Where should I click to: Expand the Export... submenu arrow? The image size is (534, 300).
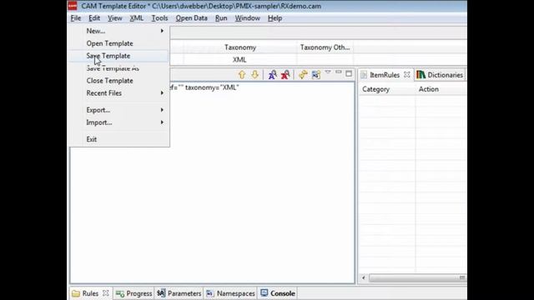(x=162, y=110)
